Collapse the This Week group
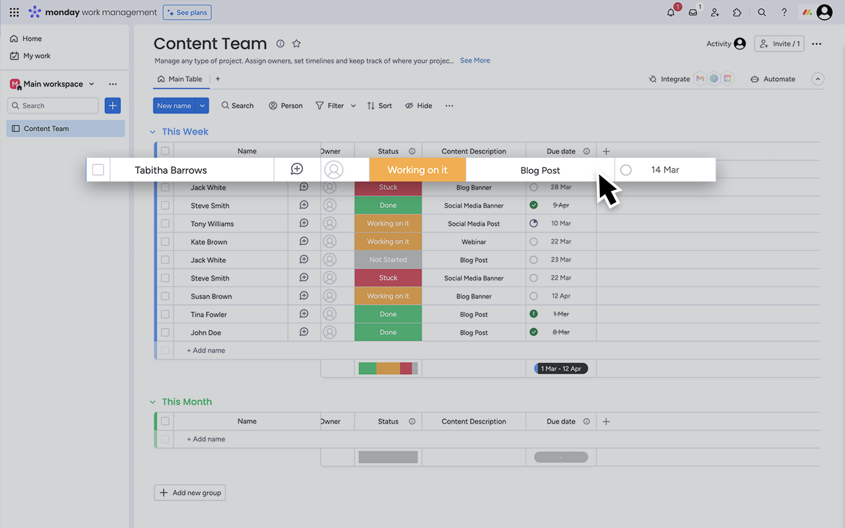 click(x=152, y=131)
